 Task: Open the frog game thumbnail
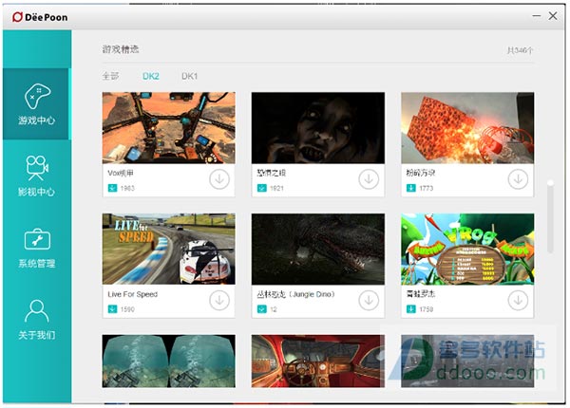467,249
